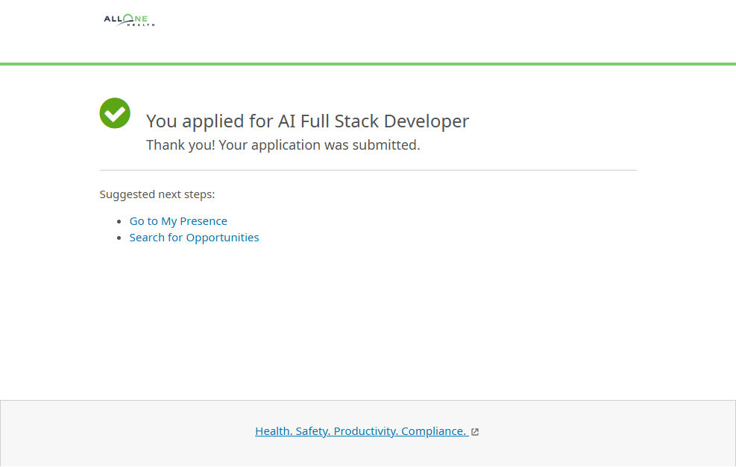
Task: Click the word "Opportunities" in the second suggestion
Action: 222,238
